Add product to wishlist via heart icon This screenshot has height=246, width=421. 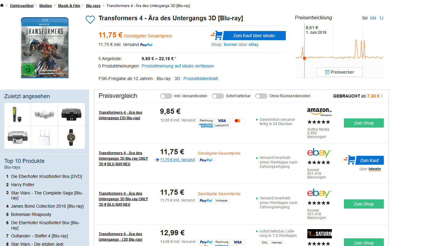90,20
